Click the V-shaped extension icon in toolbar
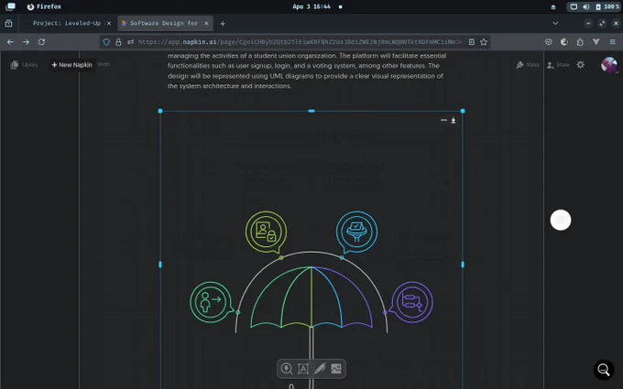 tap(596, 42)
